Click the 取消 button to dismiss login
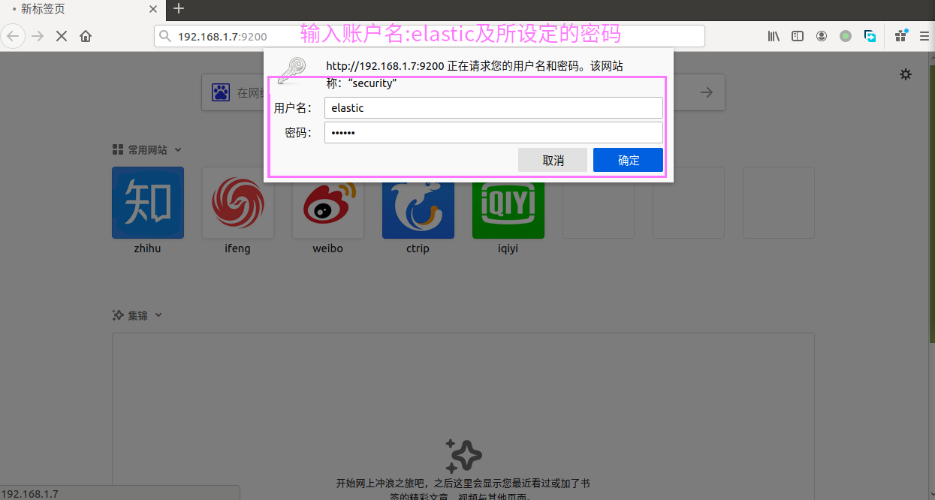This screenshot has width=935, height=500. click(553, 160)
